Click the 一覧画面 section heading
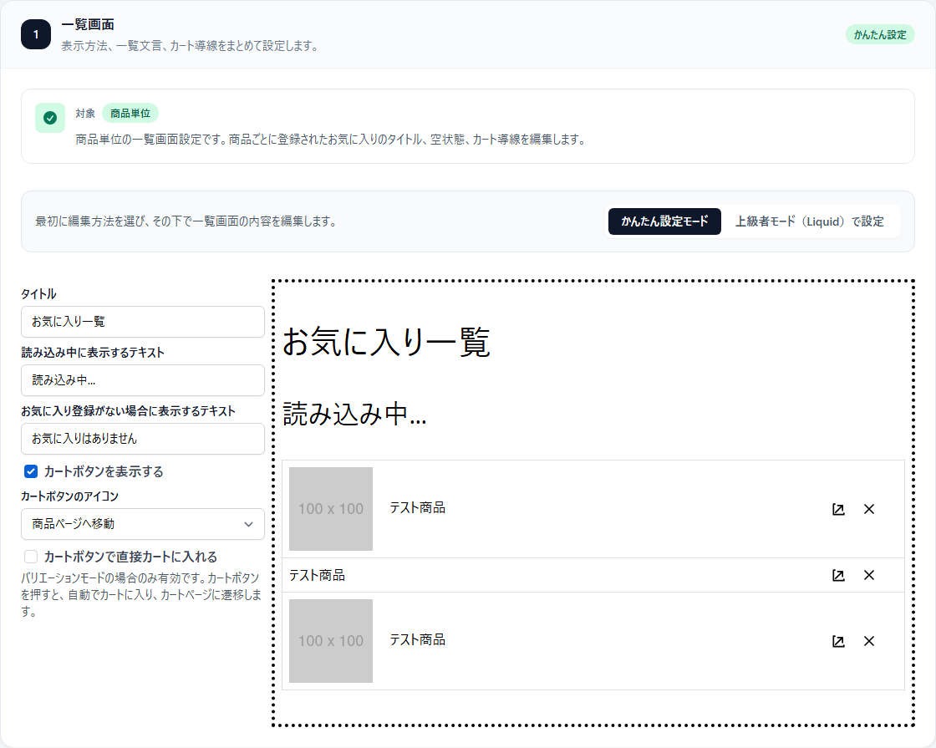This screenshot has height=748, width=936. 88,24
